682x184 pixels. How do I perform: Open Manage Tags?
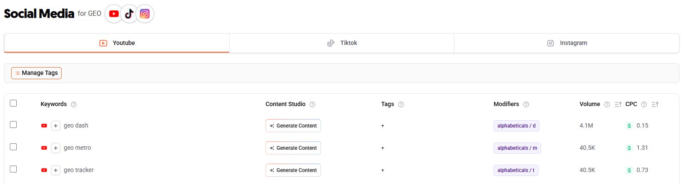pyautogui.click(x=36, y=73)
